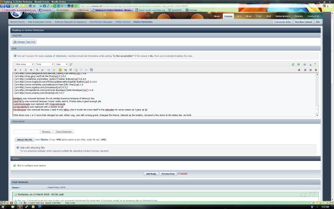Image resolution: width=334 pixels, height=209 pixels.
Task: Click the remove formatting eraser icon
Action: pos(71,64)
